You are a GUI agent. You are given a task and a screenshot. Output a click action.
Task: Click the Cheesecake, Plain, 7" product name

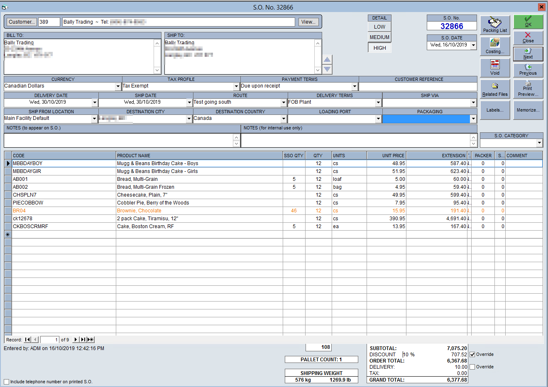click(x=142, y=195)
